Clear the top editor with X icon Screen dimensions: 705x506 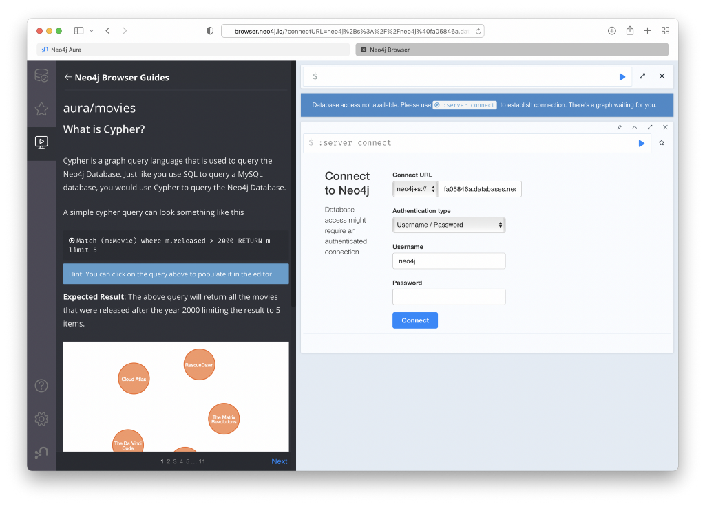[662, 76]
